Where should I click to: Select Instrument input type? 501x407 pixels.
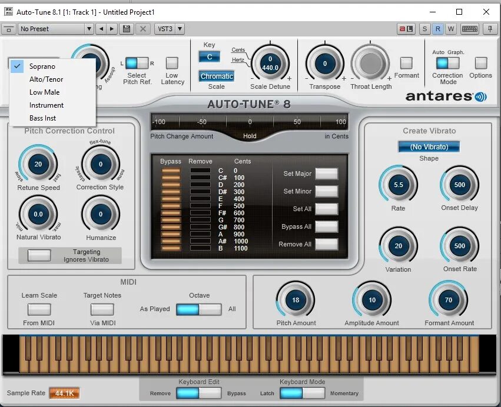[53, 105]
